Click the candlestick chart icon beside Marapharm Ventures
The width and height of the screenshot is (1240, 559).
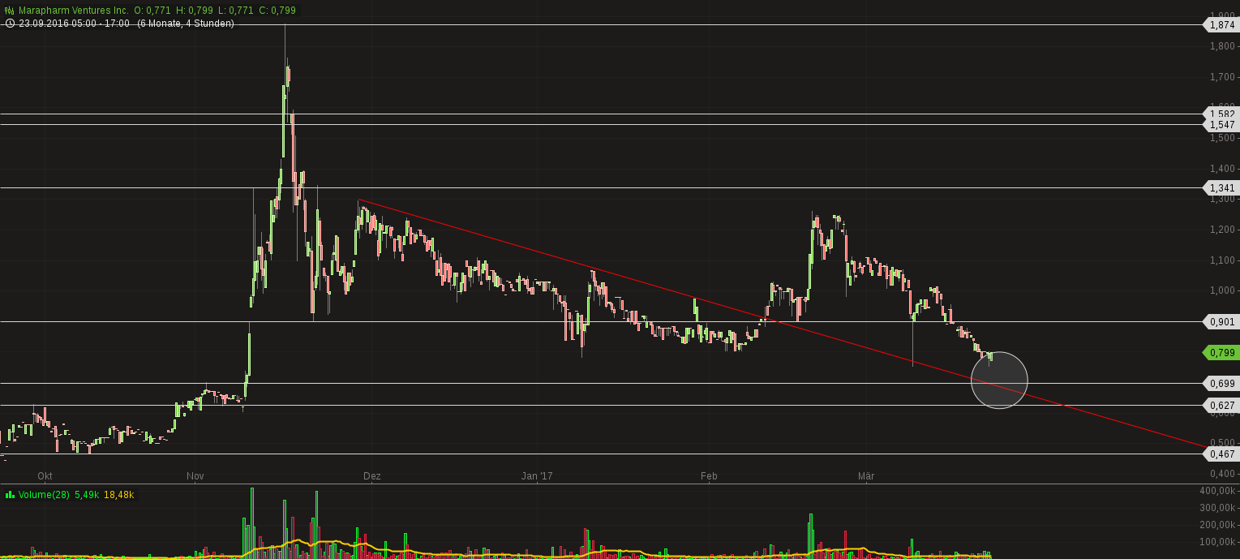[9, 11]
